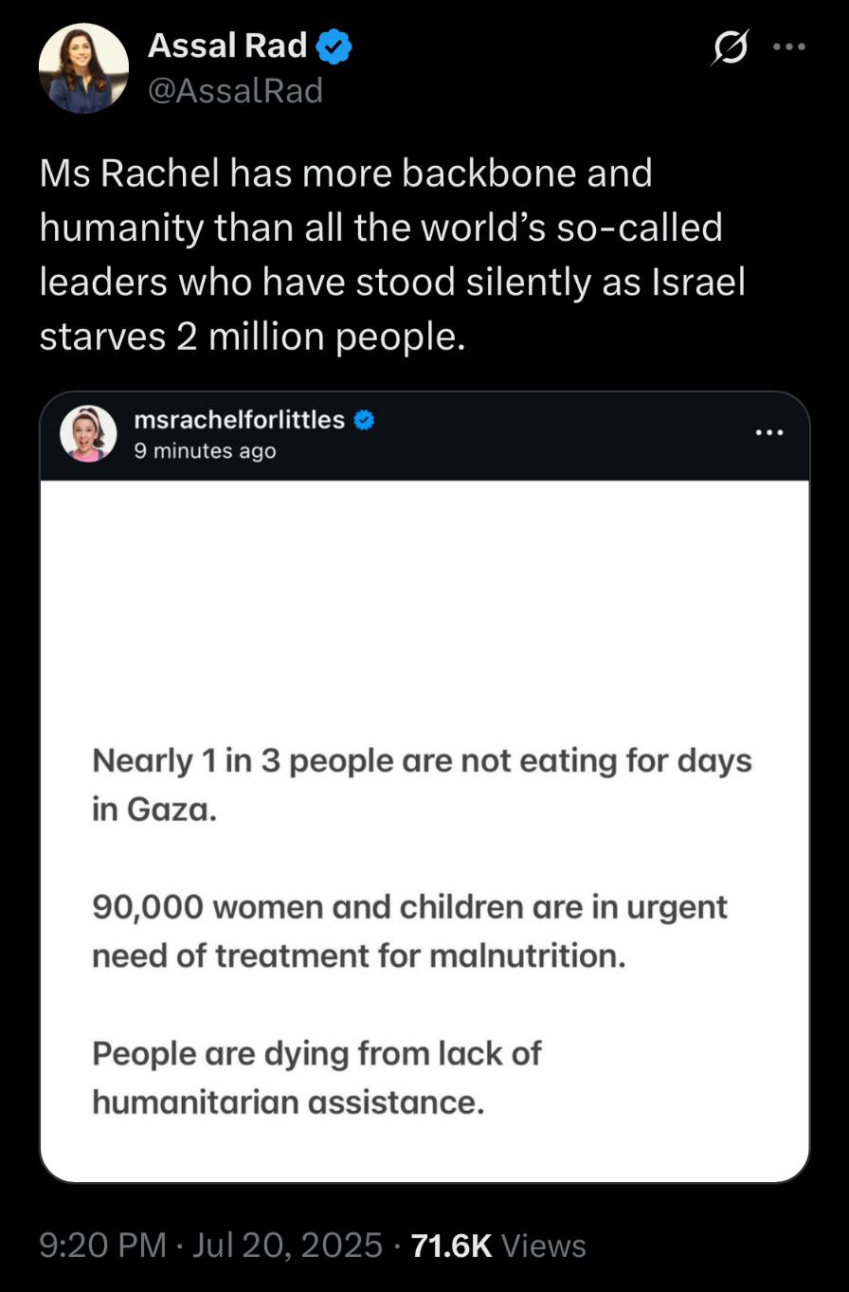Click the 'Nearly 1 in 3 people' paragraph
Screen dimensions: 849x1292
pos(422,785)
